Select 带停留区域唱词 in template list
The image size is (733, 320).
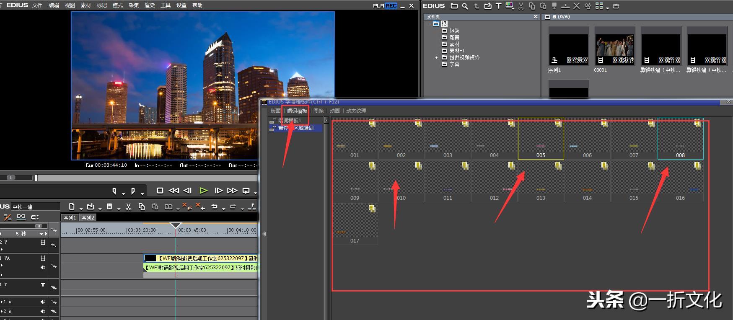[296, 128]
